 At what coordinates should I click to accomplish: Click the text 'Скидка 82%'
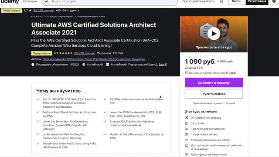(x=194, y=68)
